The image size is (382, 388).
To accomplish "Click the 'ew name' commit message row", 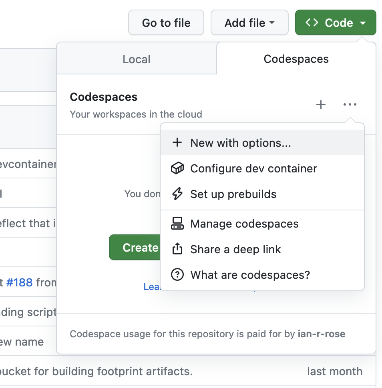I will click(22, 342).
